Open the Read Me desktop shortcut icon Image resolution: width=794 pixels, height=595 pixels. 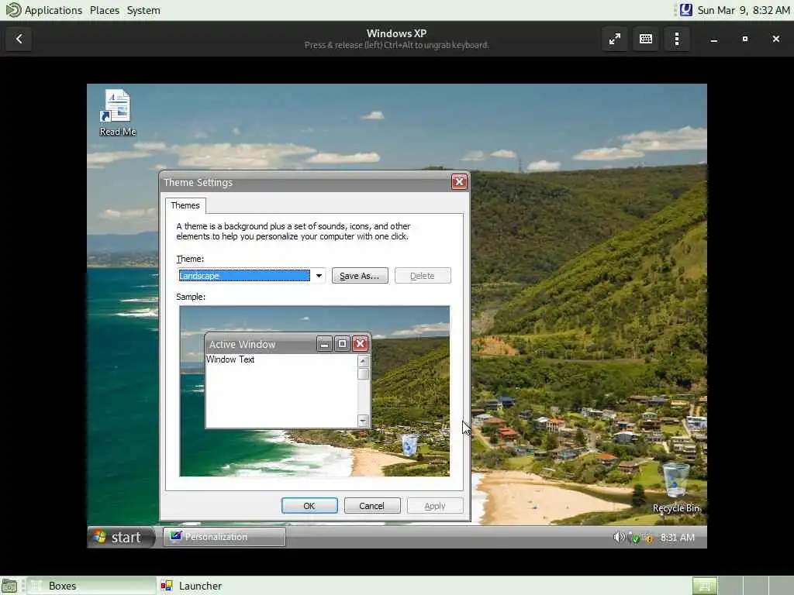[118, 112]
